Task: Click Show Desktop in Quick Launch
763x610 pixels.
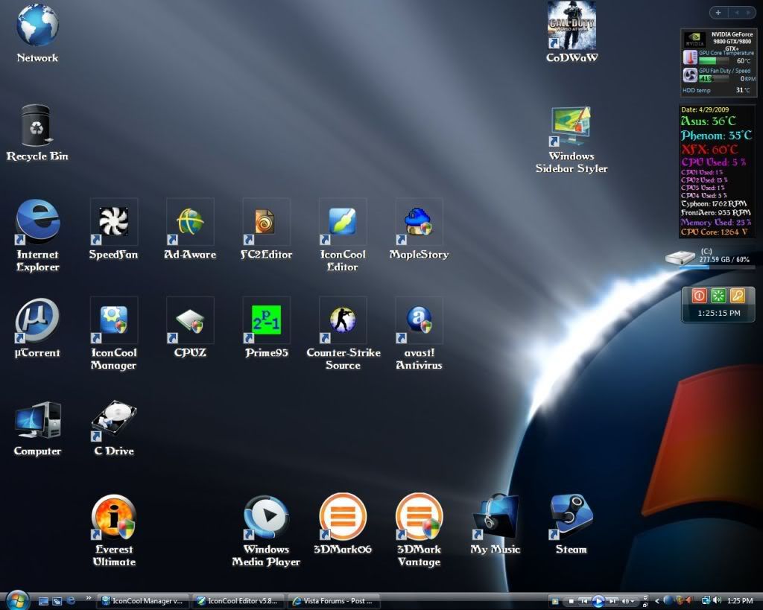Action: click(43, 601)
